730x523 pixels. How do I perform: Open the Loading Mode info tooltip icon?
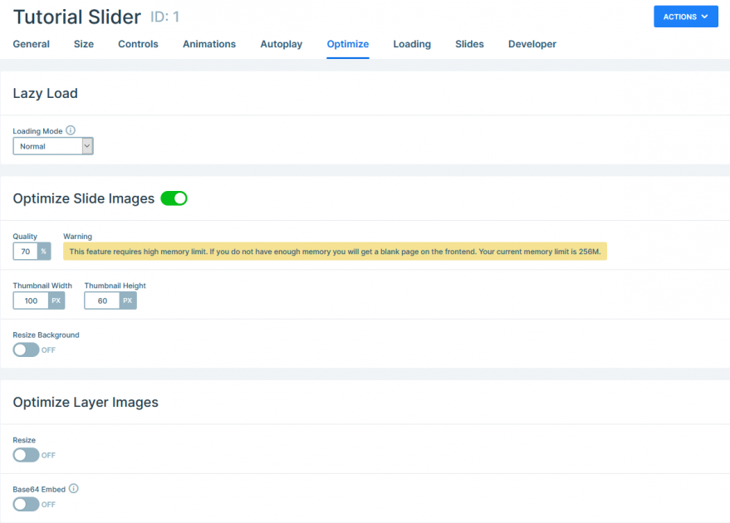pos(71,130)
